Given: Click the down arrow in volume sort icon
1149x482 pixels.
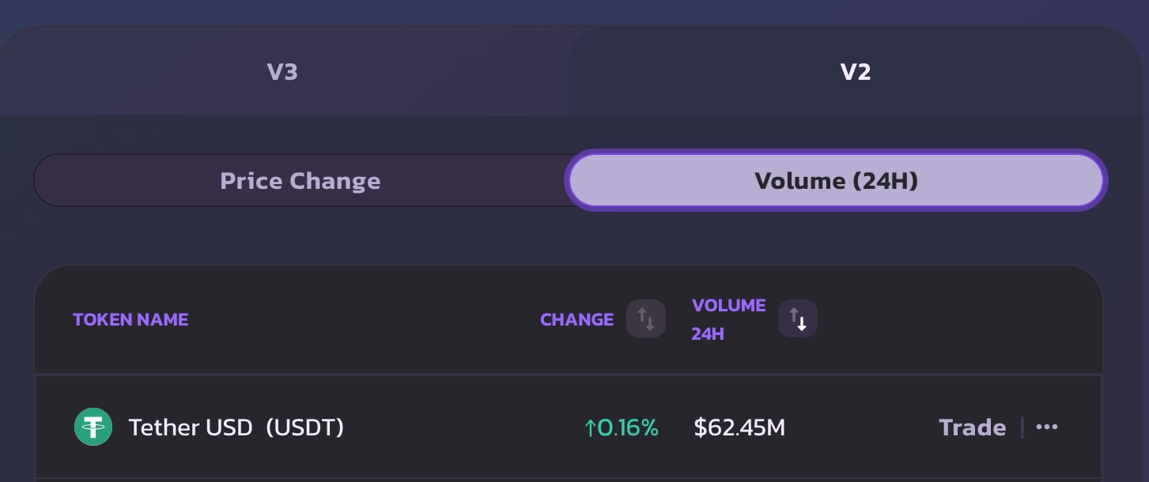Looking at the screenshot, I should [x=802, y=323].
